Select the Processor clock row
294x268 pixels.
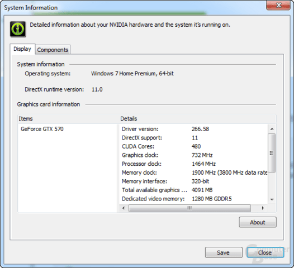click(x=193, y=164)
